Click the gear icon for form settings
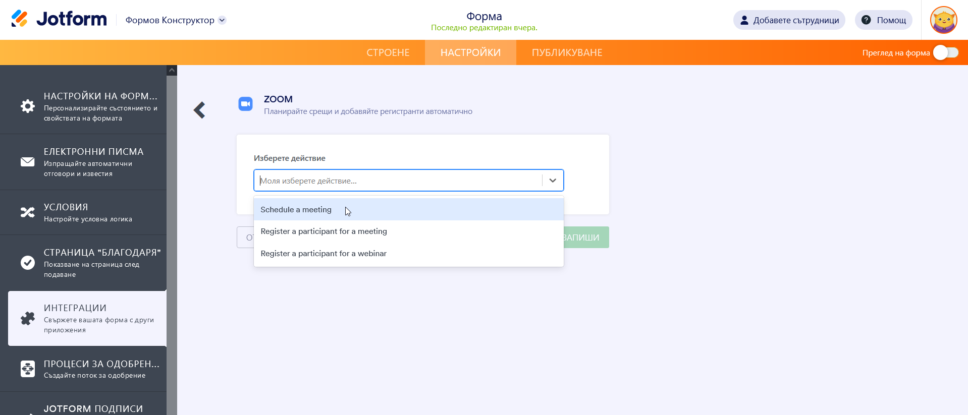The height and width of the screenshot is (415, 968). pos(28,106)
